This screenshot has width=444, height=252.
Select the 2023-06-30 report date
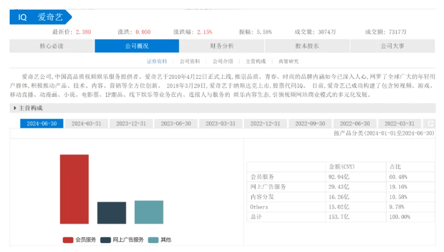pos(176,123)
